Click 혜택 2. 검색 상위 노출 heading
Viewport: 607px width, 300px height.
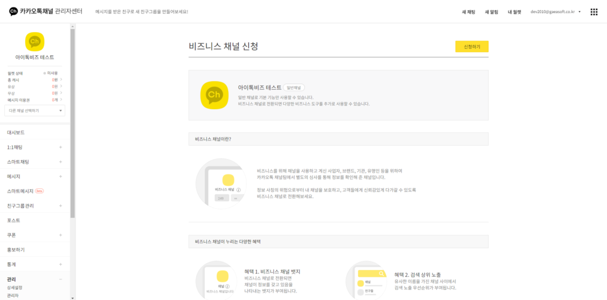coord(418,274)
